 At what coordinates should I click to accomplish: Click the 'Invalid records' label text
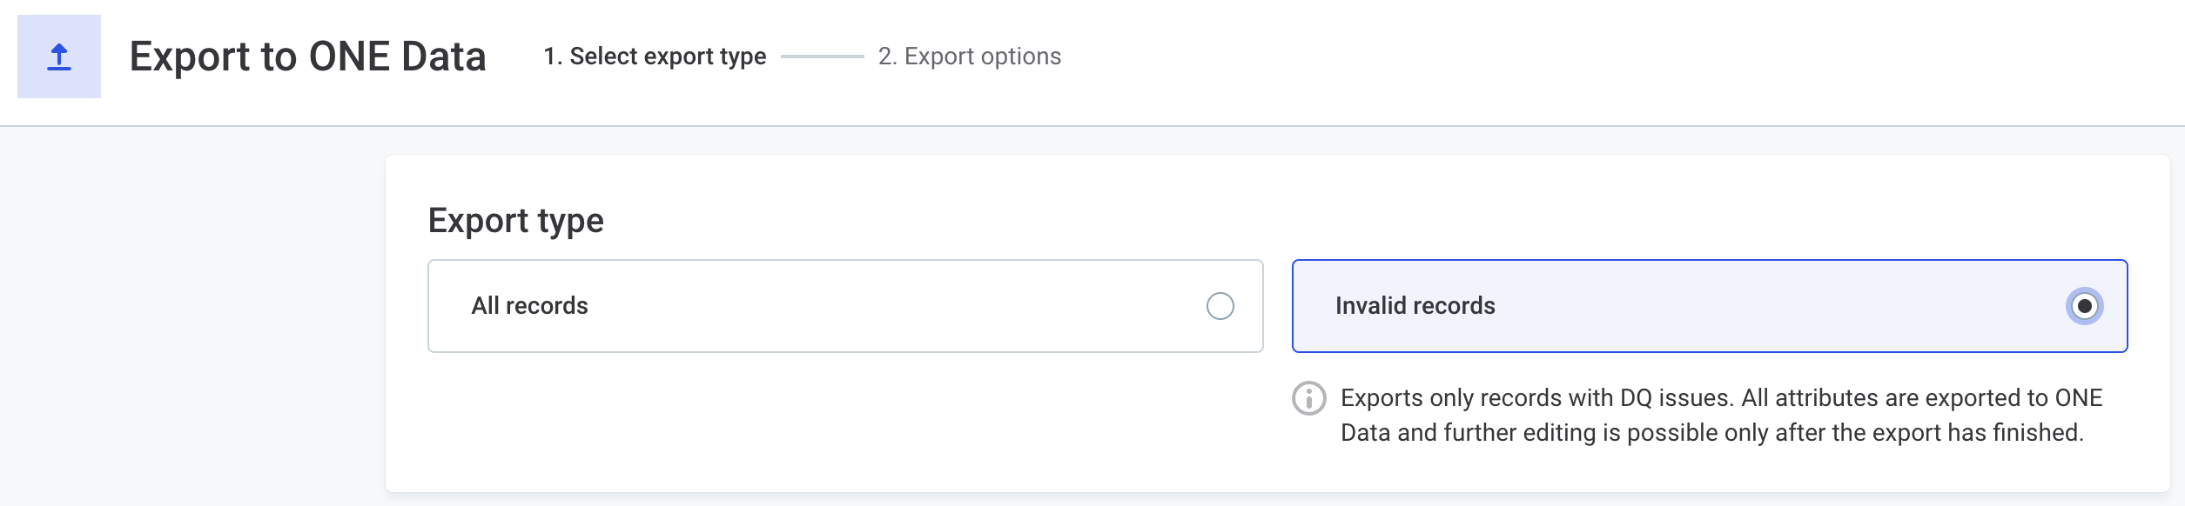1414,305
